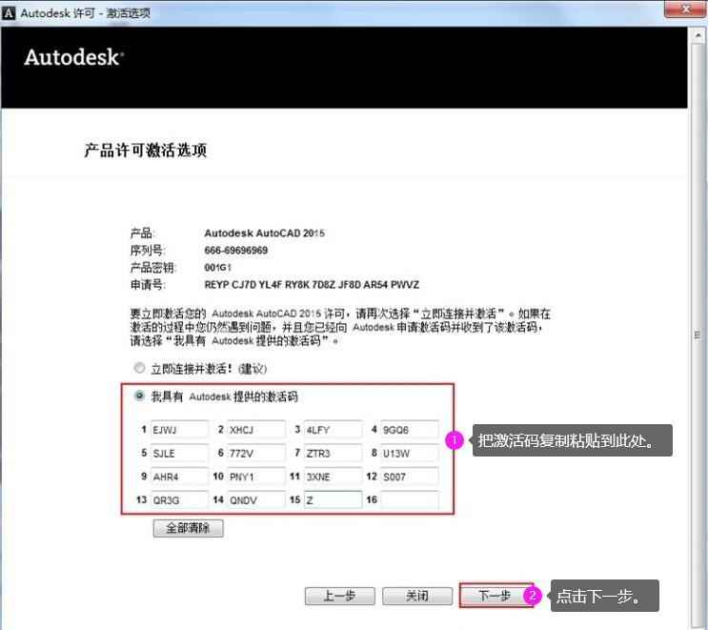Click activation code field 2 containing XHCJ
The width and height of the screenshot is (708, 630).
coord(256,430)
